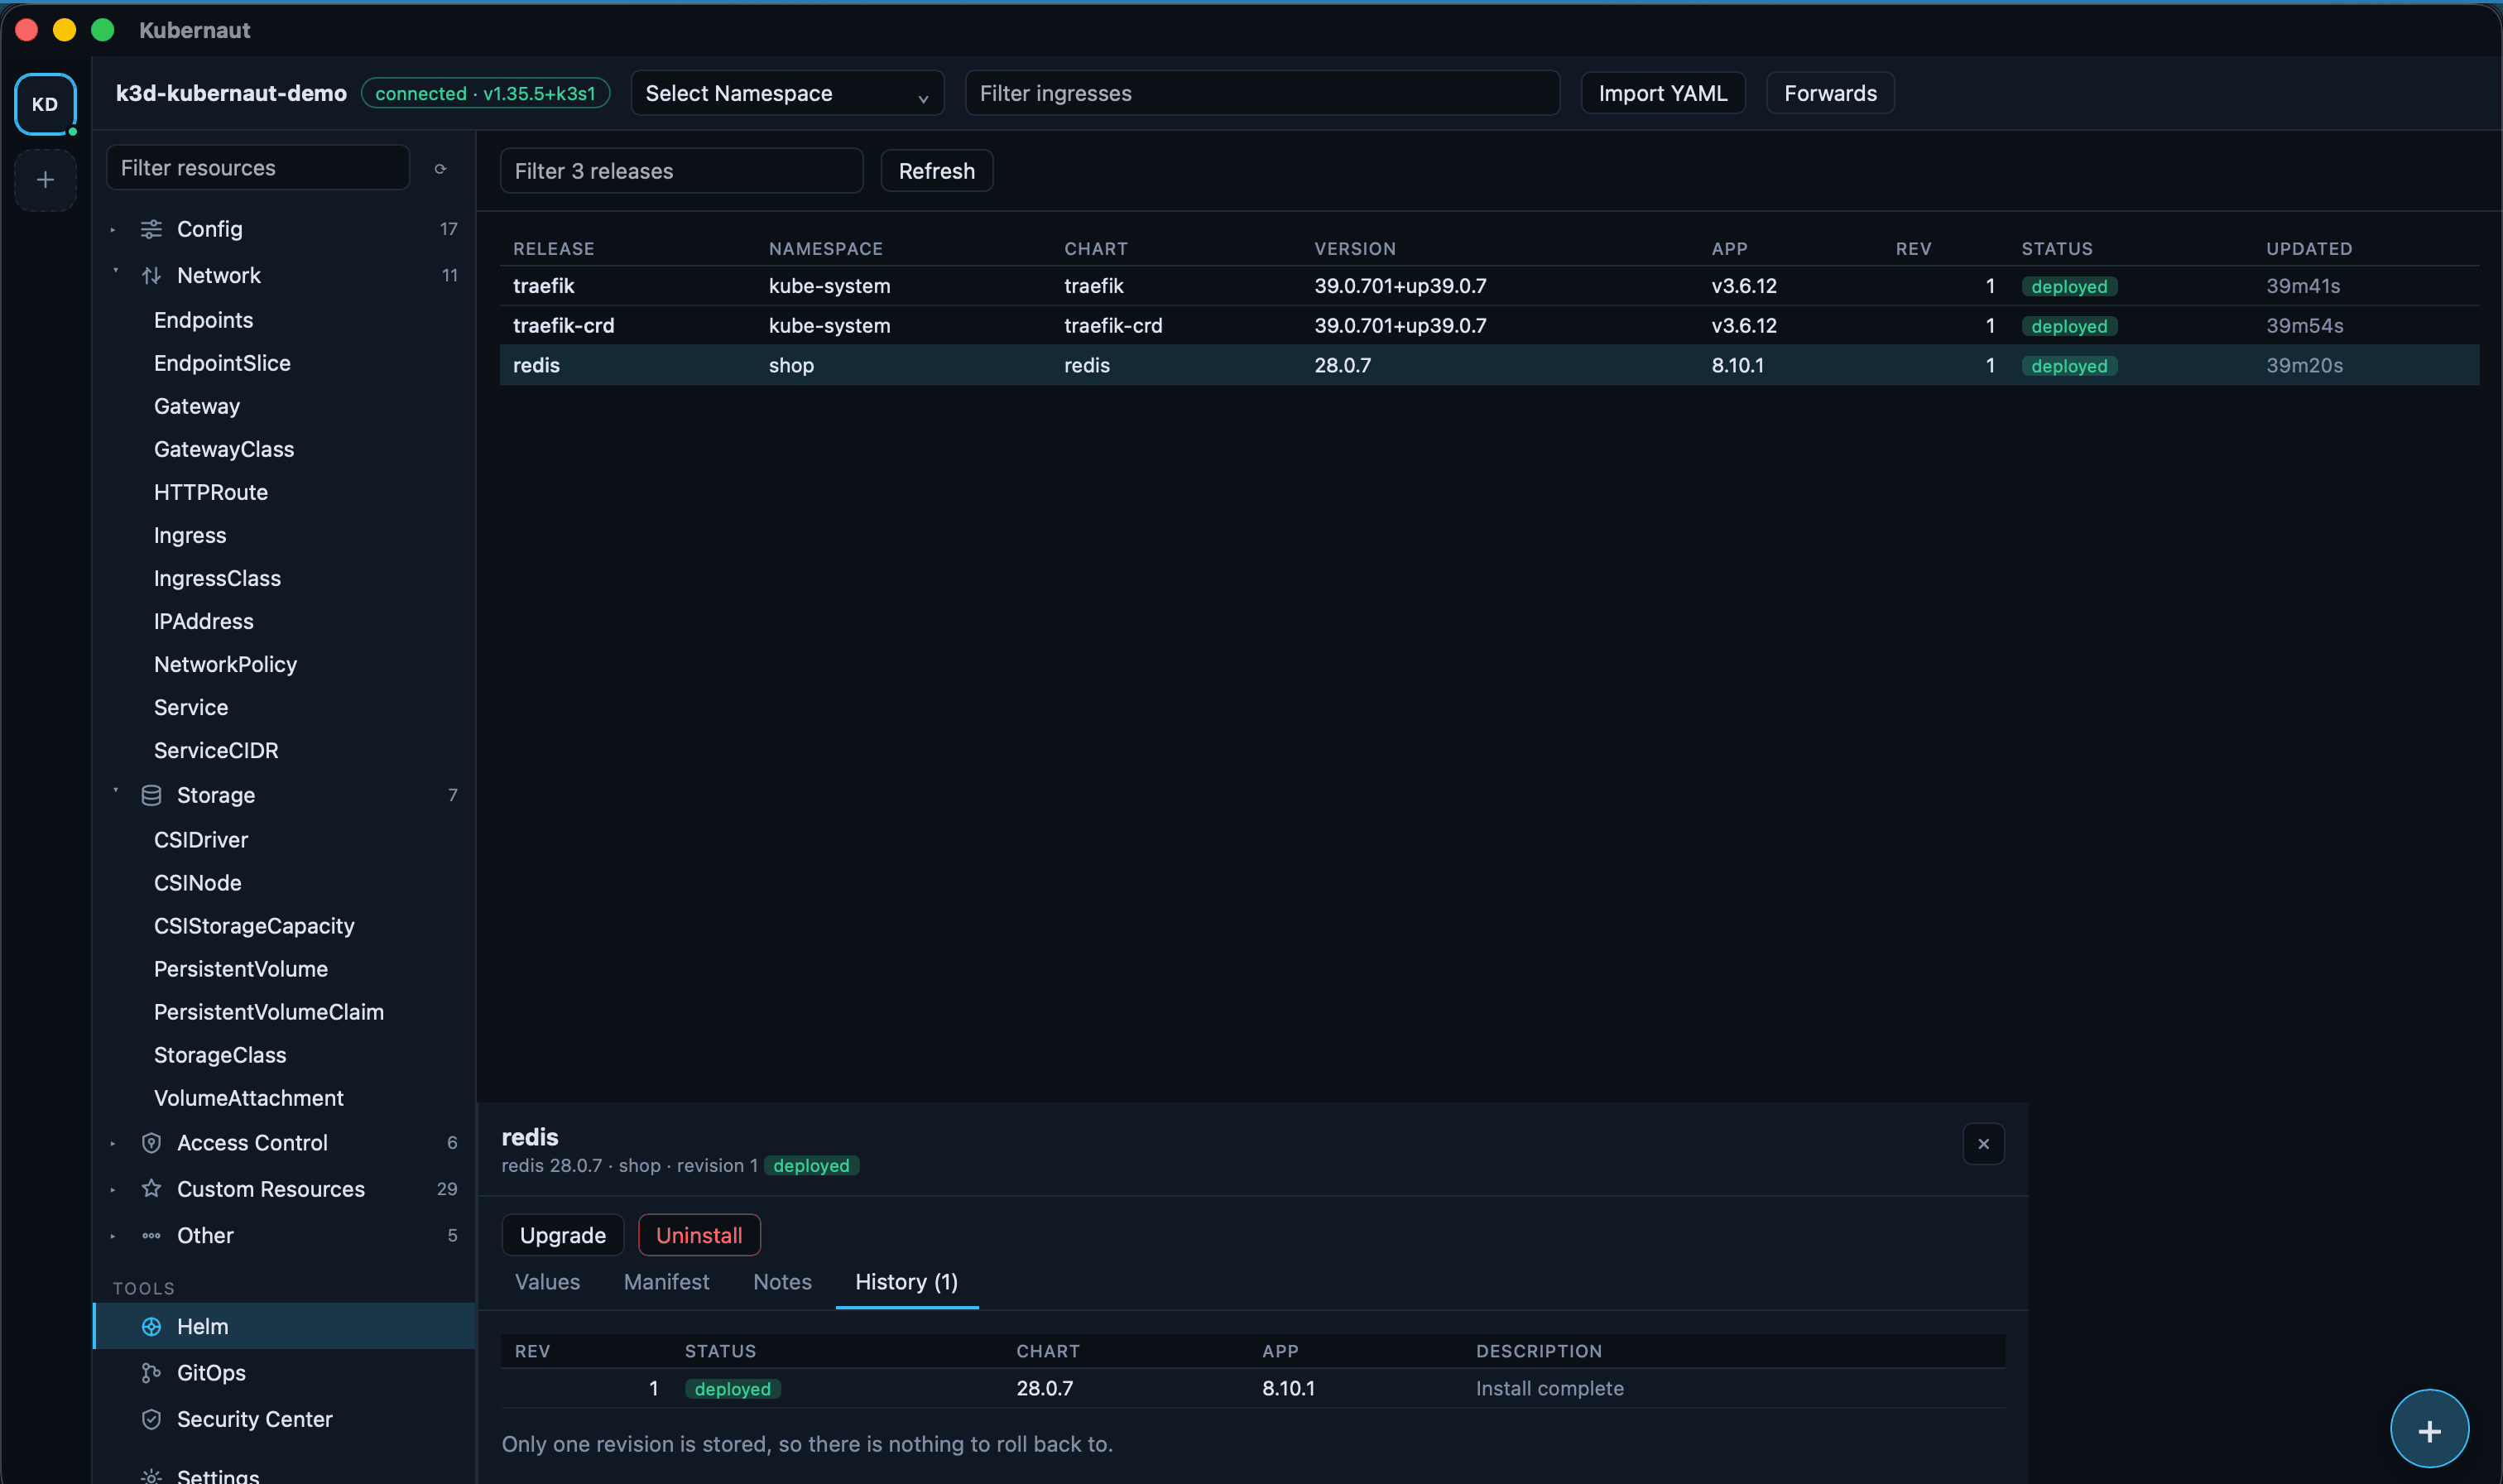Switch to the Manifest tab
Viewport: 2503px width, 1484px height.
click(666, 1282)
